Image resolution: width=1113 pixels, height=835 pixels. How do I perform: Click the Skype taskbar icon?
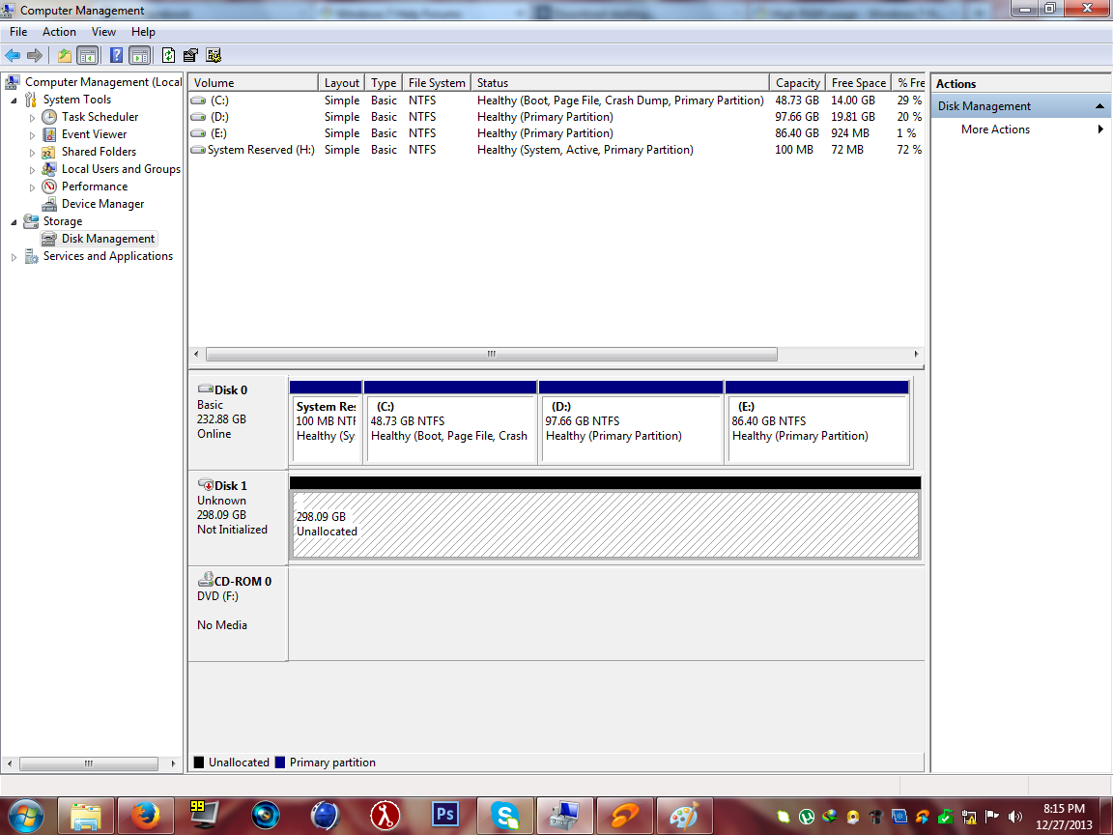point(504,815)
